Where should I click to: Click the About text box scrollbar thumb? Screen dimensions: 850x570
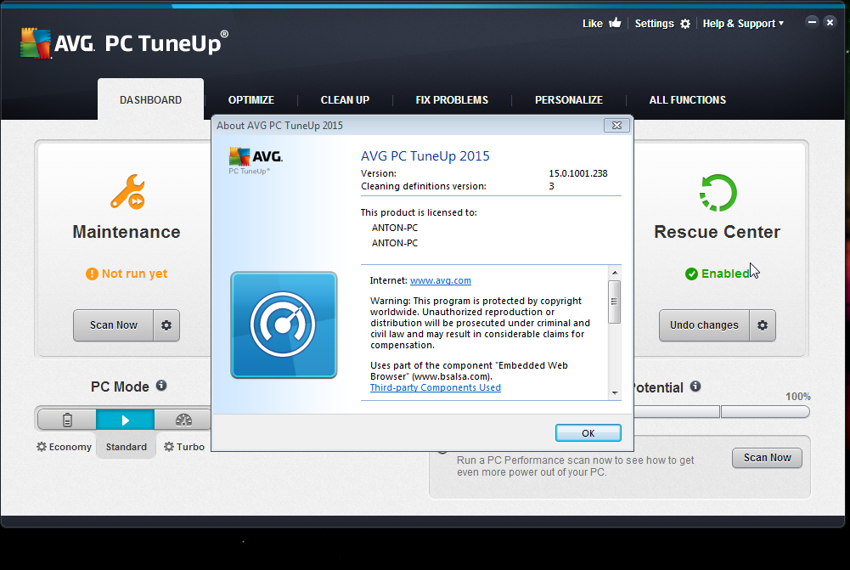[x=614, y=302]
